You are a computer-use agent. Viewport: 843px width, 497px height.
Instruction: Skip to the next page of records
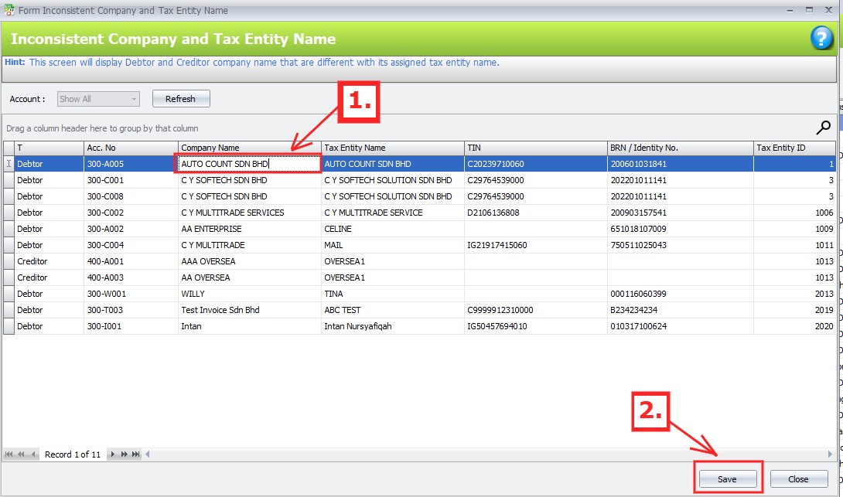pyautogui.click(x=124, y=454)
